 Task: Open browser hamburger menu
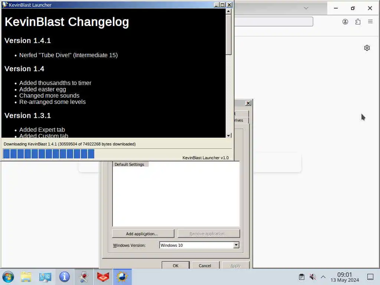point(370,22)
